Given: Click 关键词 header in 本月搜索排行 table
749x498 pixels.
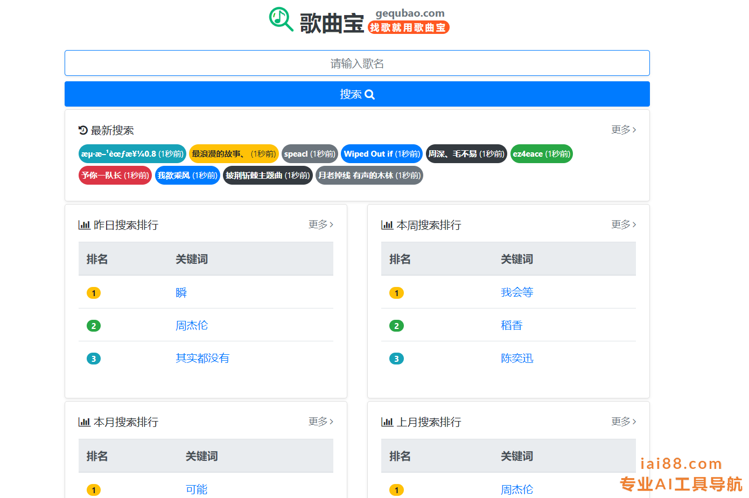Looking at the screenshot, I should pos(202,456).
